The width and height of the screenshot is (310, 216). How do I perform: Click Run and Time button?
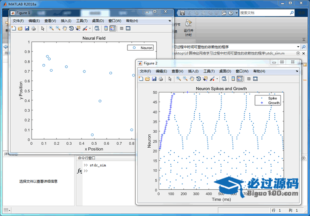[x=189, y=28]
